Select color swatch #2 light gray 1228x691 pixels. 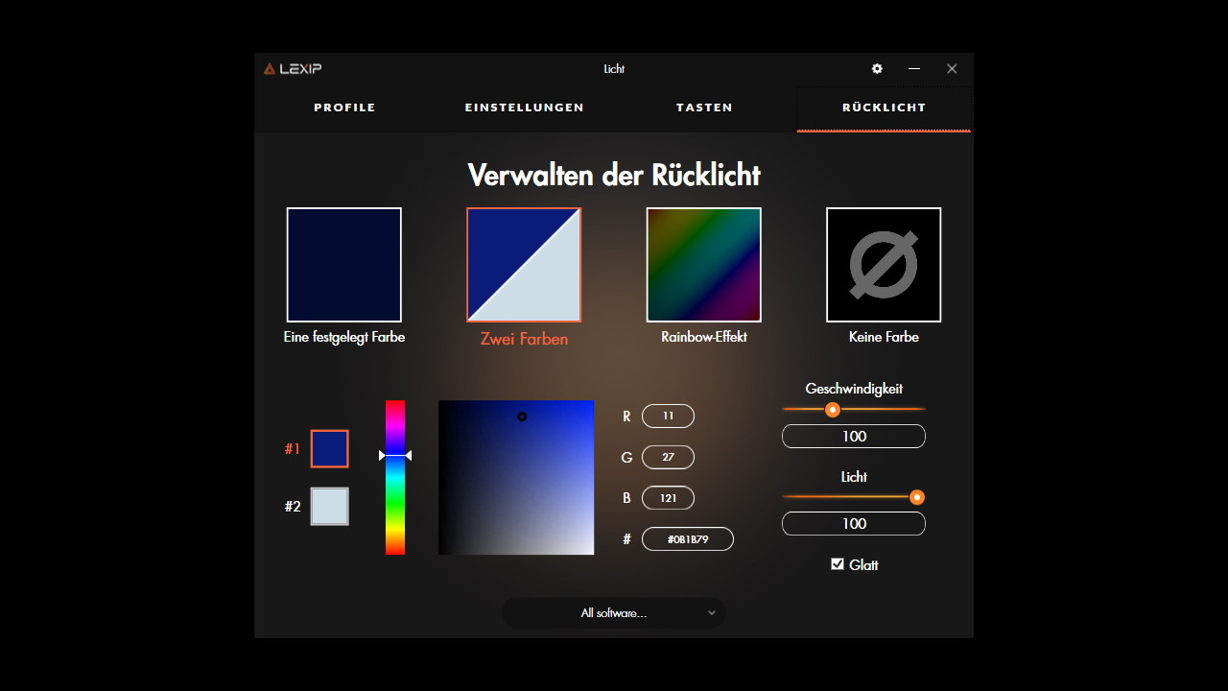329,507
